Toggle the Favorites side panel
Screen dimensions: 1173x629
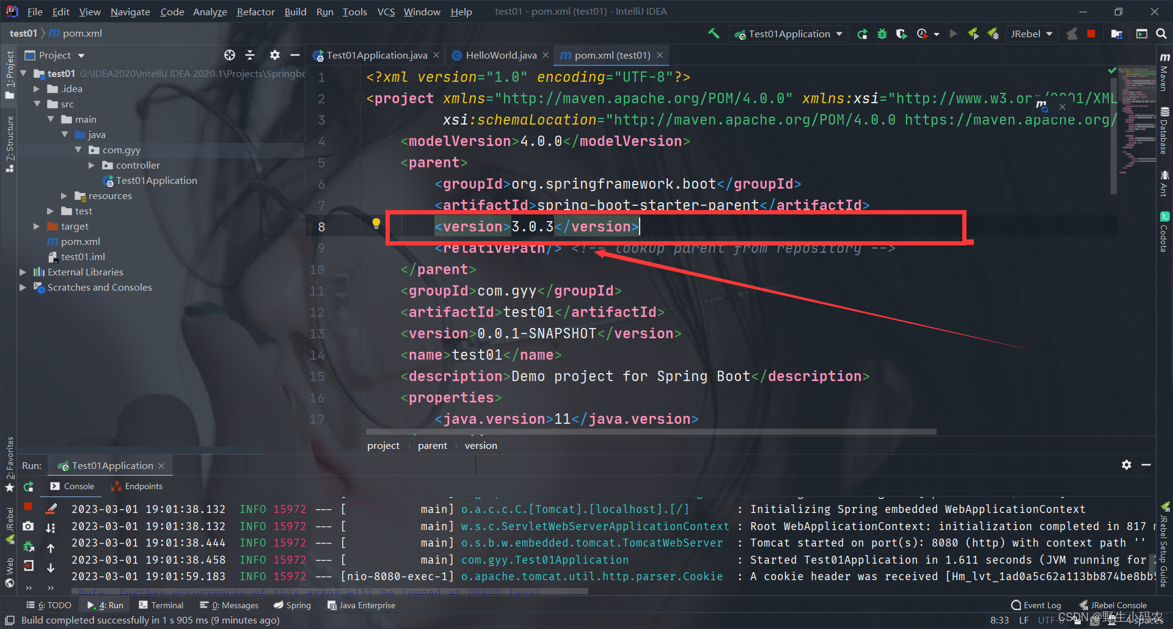click(9, 464)
